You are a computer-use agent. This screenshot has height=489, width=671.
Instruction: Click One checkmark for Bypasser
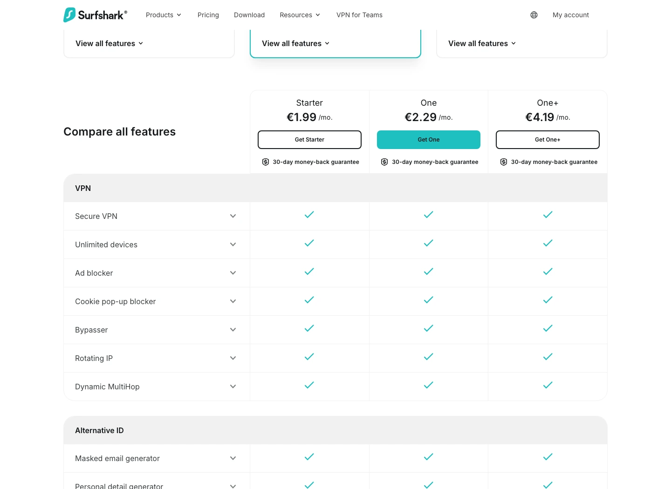click(x=429, y=328)
